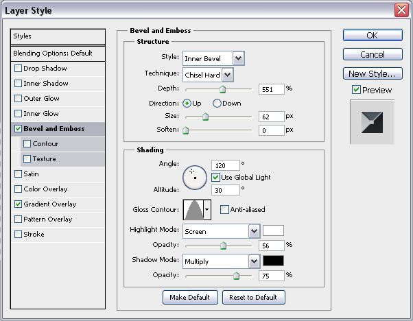This screenshot has width=413, height=321.
Task: Enable the Drop Shadow checkbox
Action: (18, 69)
